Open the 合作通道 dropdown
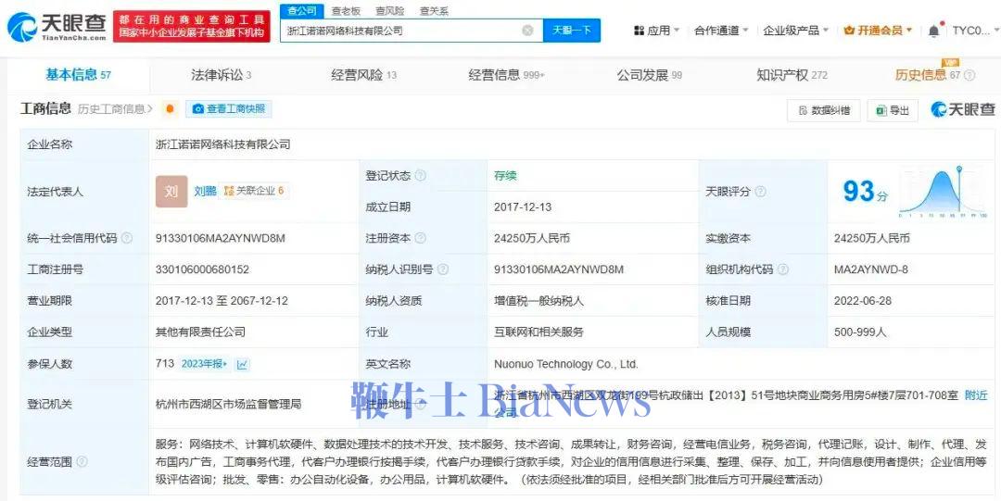This screenshot has height=501, width=1001. click(721, 30)
